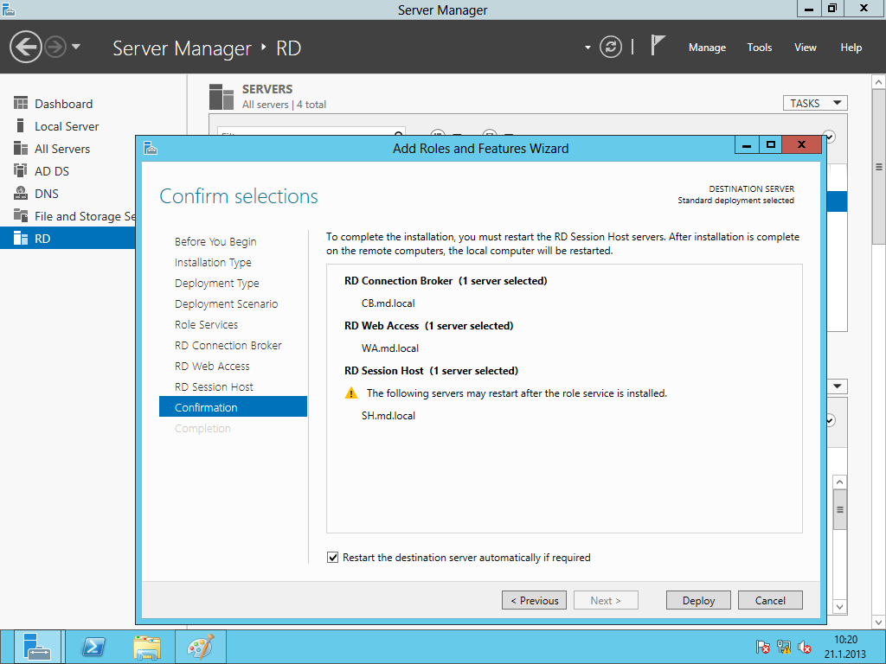This screenshot has width=886, height=664.
Task: Cancel the Add Roles wizard
Action: pyautogui.click(x=770, y=600)
